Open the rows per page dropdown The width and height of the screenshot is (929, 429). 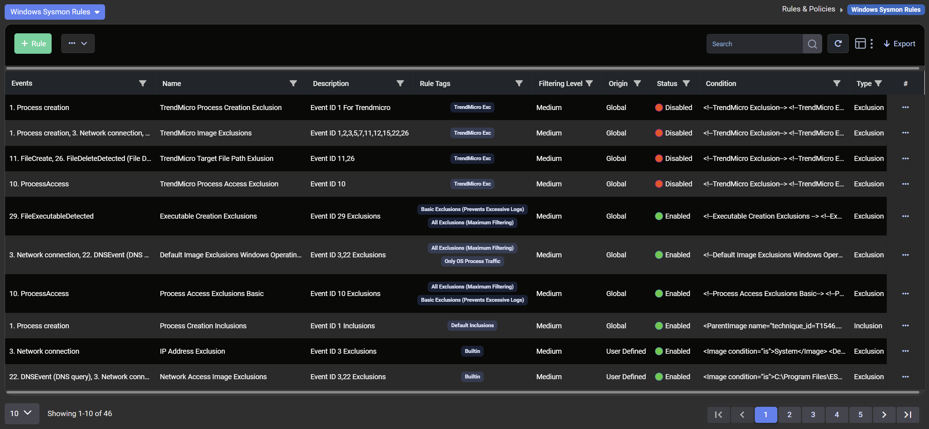tap(21, 413)
